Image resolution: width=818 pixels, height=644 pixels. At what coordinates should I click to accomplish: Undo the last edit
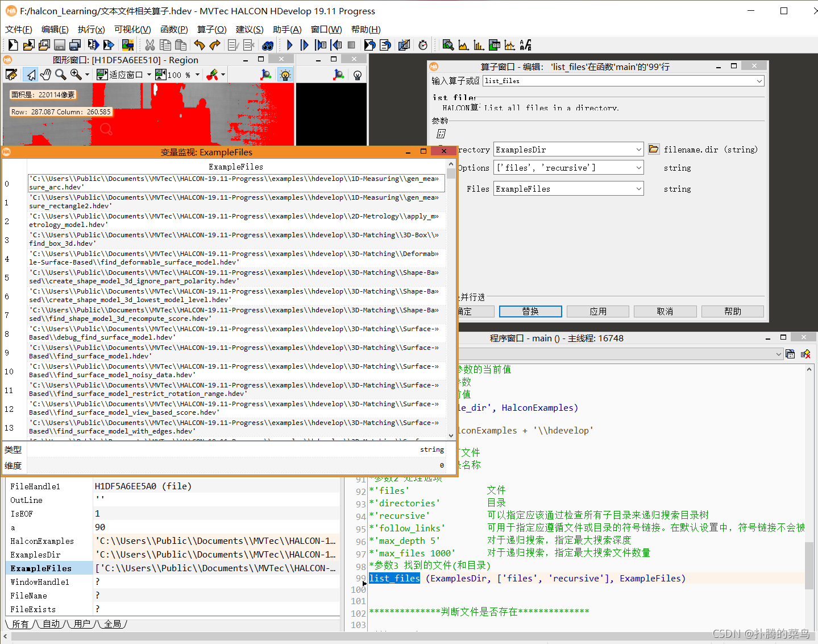tap(199, 45)
